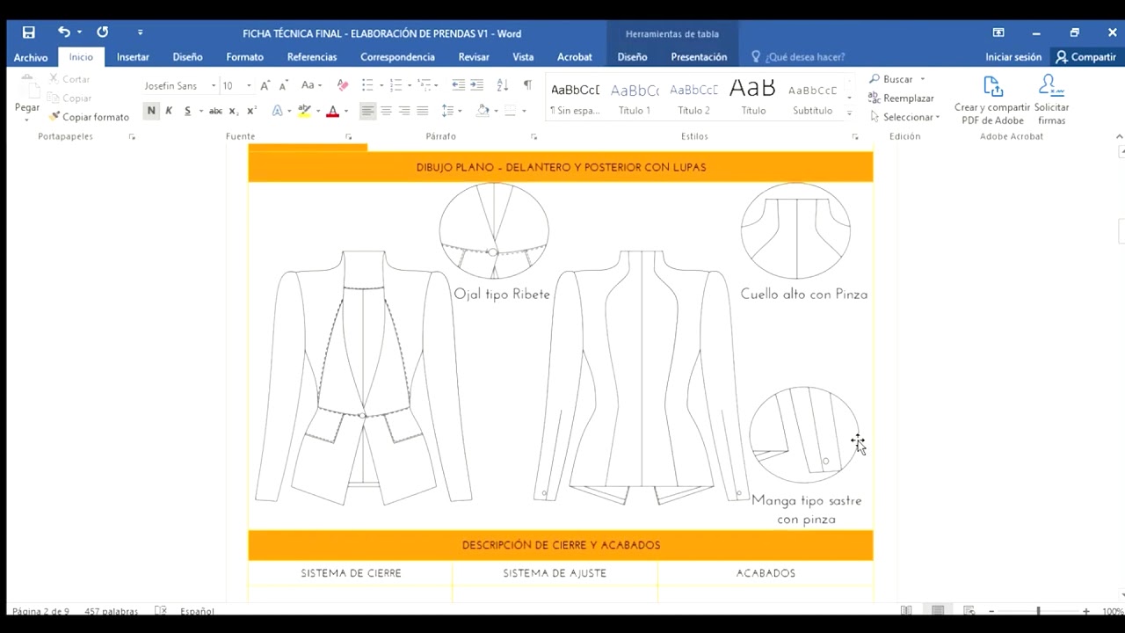1125x633 pixels.
Task: Apply italic with the K button
Action: pyautogui.click(x=169, y=111)
